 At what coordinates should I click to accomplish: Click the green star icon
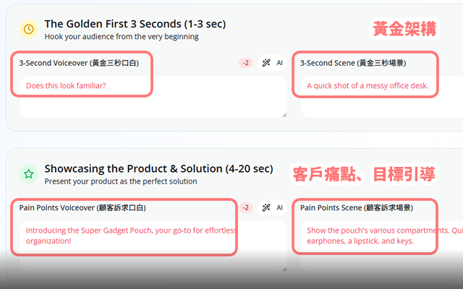(28, 173)
